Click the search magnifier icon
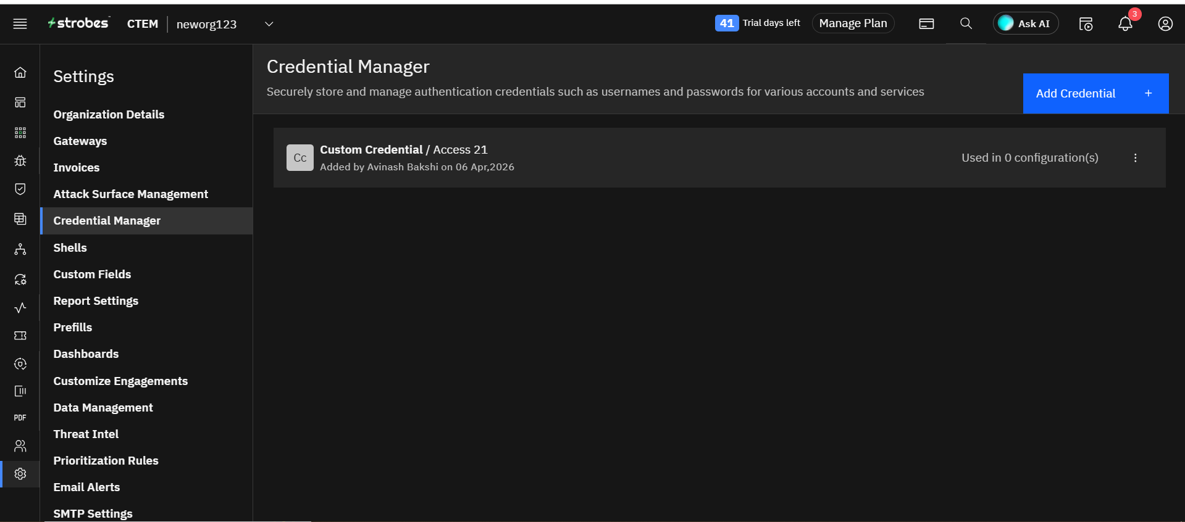The width and height of the screenshot is (1185, 522). pyautogui.click(x=966, y=23)
